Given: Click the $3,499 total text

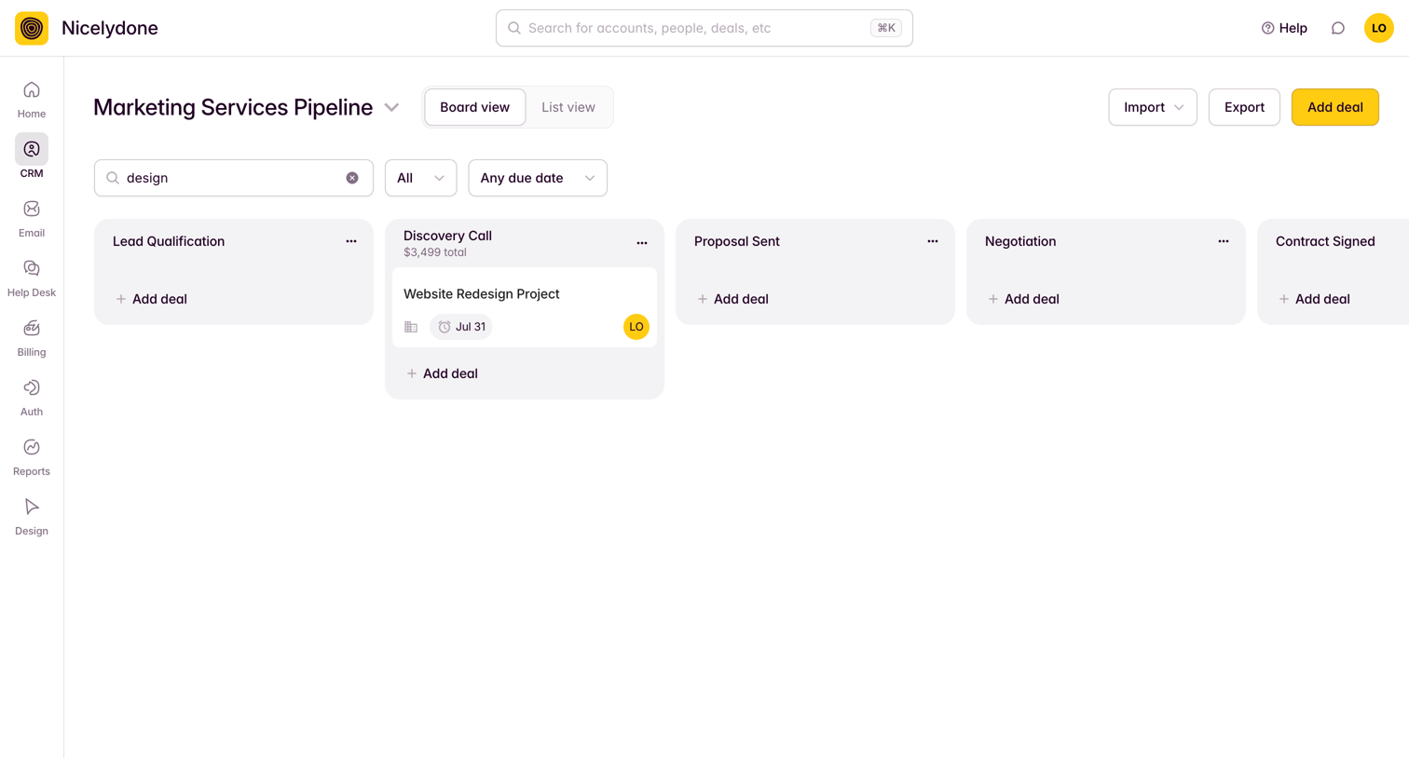Looking at the screenshot, I should (x=435, y=252).
